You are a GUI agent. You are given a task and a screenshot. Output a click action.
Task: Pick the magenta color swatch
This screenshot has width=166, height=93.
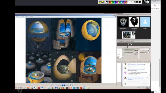pos(117,3)
